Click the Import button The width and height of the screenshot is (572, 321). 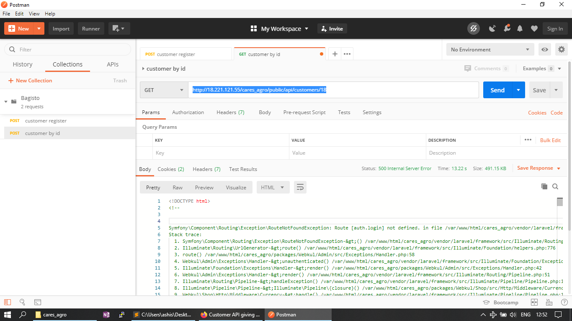pyautogui.click(x=61, y=28)
